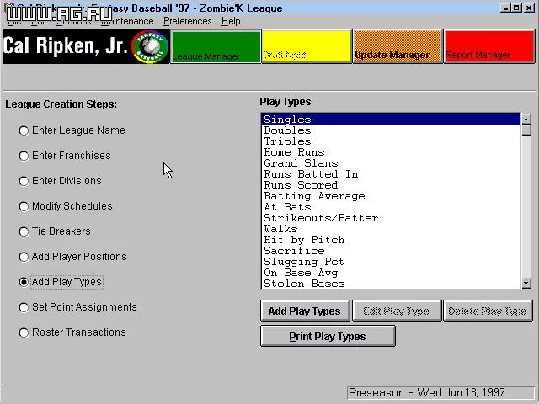The image size is (539, 404).
Task: Open the Maintenance menu
Action: pyautogui.click(x=127, y=21)
